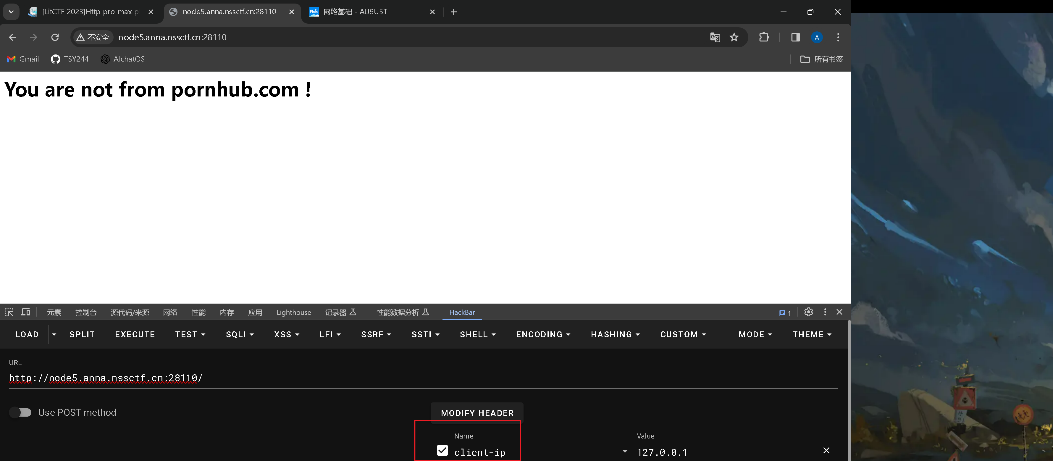
Task: Switch to the Lighthouse DevTools tab
Action: click(x=293, y=312)
